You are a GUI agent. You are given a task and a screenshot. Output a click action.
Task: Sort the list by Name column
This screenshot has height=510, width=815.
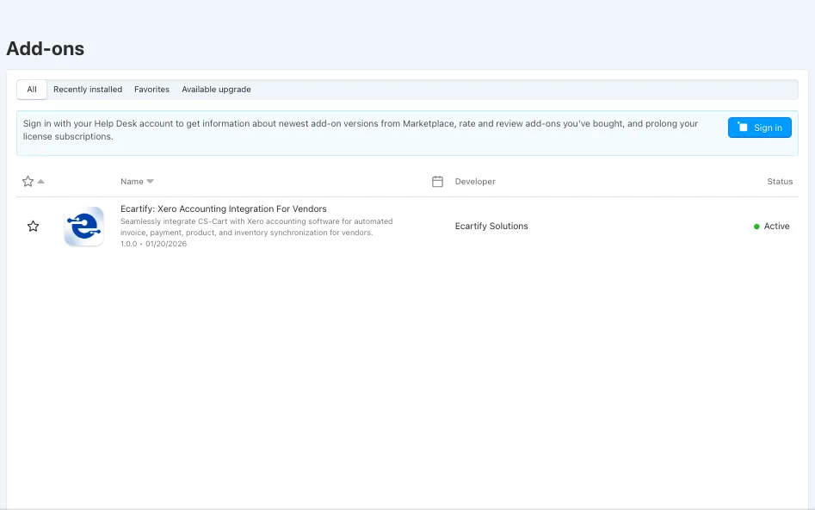(137, 182)
